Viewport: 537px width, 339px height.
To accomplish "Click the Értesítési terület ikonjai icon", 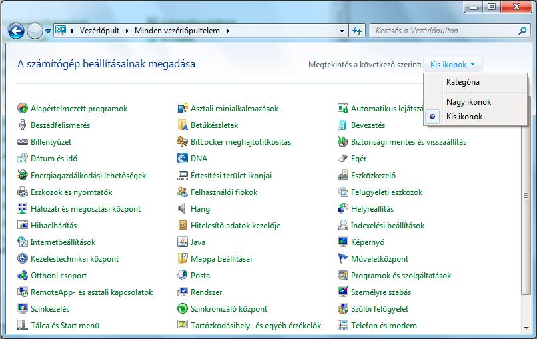I will [x=183, y=175].
